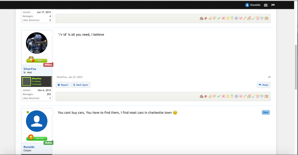This screenshot has height=155, width=298.
Task: Rate SilverFox's post with the red X icon
Action: (223, 96)
